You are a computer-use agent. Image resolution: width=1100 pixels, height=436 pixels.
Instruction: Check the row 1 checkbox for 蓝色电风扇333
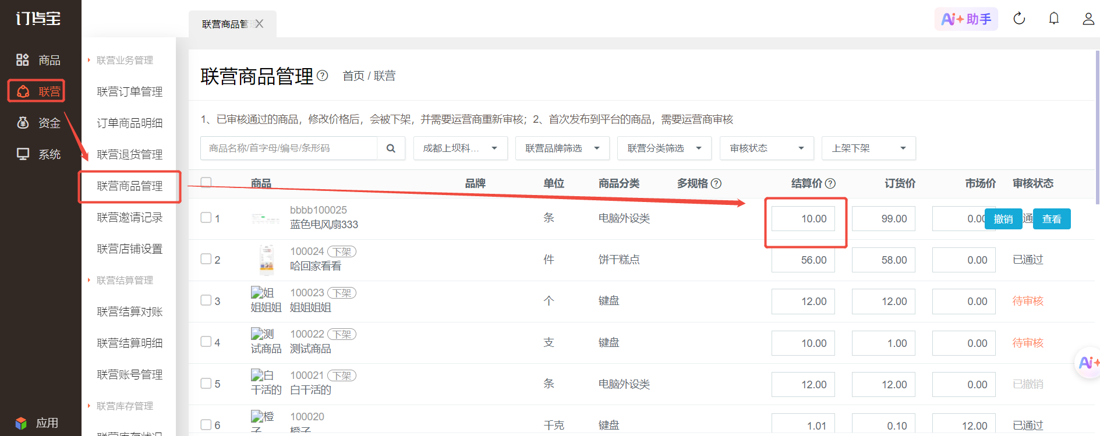tap(206, 217)
